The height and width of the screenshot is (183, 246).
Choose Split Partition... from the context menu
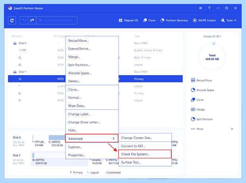click(x=92, y=65)
